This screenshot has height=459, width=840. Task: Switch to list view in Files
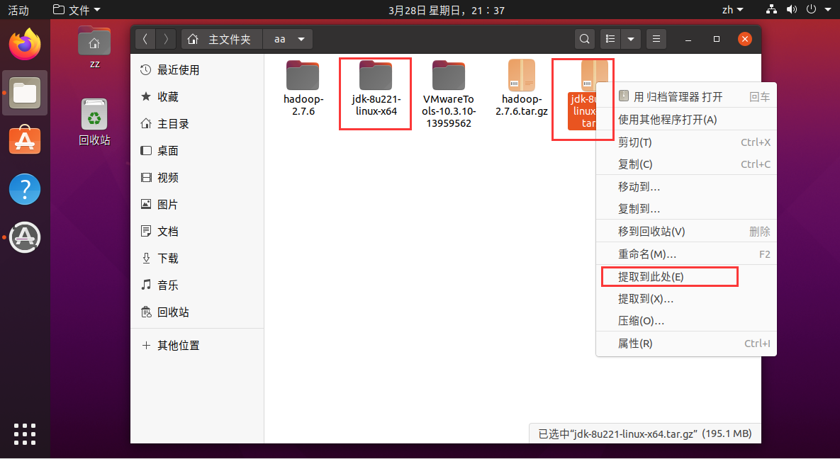[610, 39]
